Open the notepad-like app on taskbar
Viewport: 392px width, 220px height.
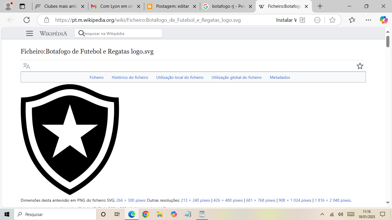188,214
